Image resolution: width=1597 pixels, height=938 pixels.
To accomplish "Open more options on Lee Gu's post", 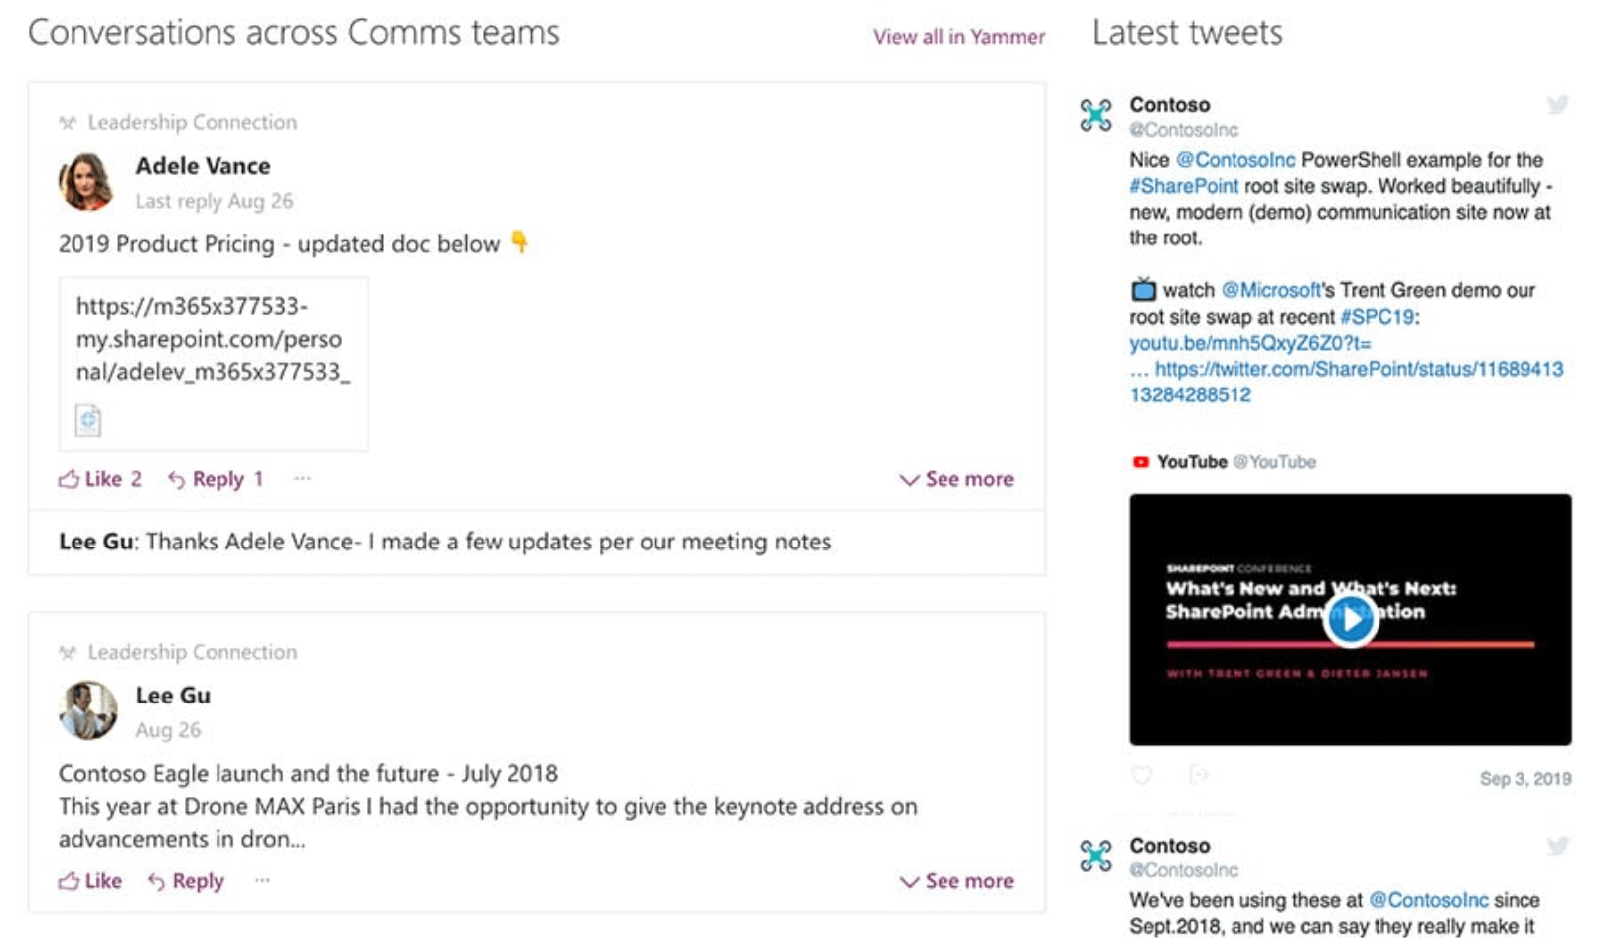I will pos(262,880).
